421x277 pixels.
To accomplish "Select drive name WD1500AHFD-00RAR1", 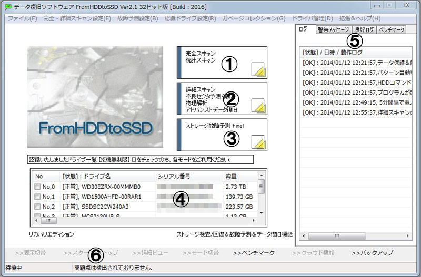I will click(112, 197).
